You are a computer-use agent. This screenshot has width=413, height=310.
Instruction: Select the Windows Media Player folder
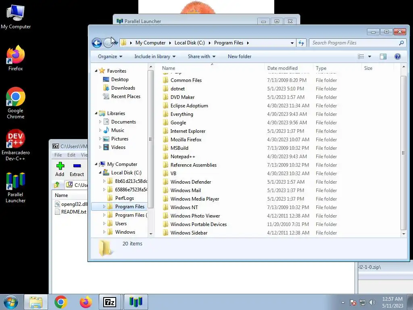point(195,199)
